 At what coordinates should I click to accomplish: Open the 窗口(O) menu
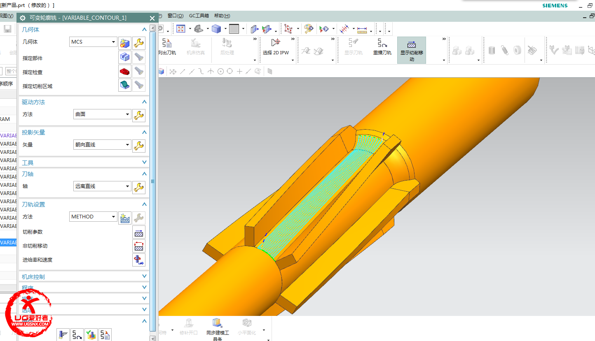176,16
